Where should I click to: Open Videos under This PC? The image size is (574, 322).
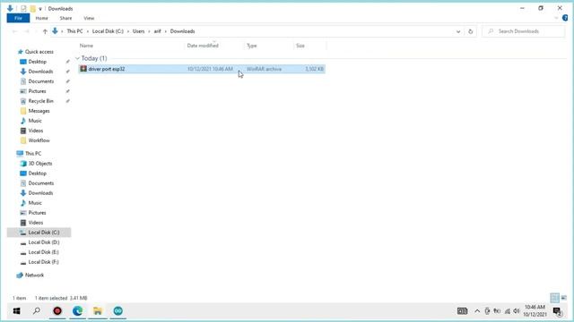coord(36,223)
